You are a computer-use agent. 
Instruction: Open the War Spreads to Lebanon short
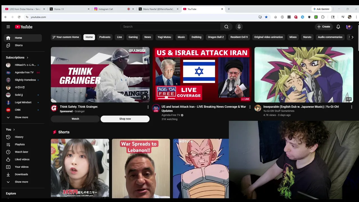point(141,168)
